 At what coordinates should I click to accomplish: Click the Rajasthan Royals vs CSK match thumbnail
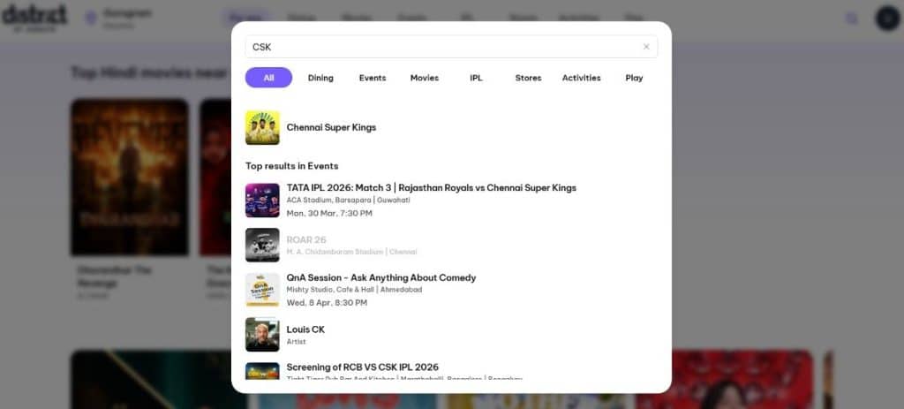(262, 201)
